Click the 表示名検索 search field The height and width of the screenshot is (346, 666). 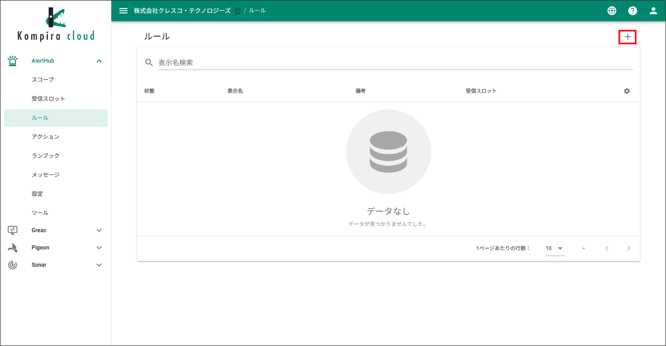click(x=395, y=63)
